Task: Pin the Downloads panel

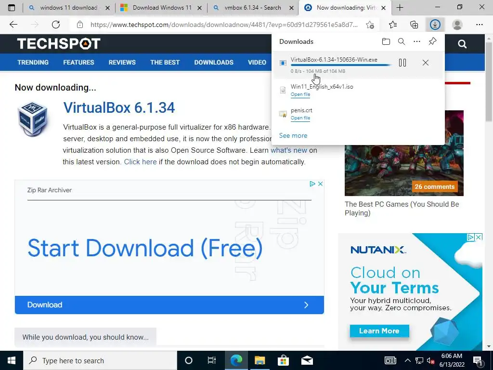Action: click(x=433, y=41)
